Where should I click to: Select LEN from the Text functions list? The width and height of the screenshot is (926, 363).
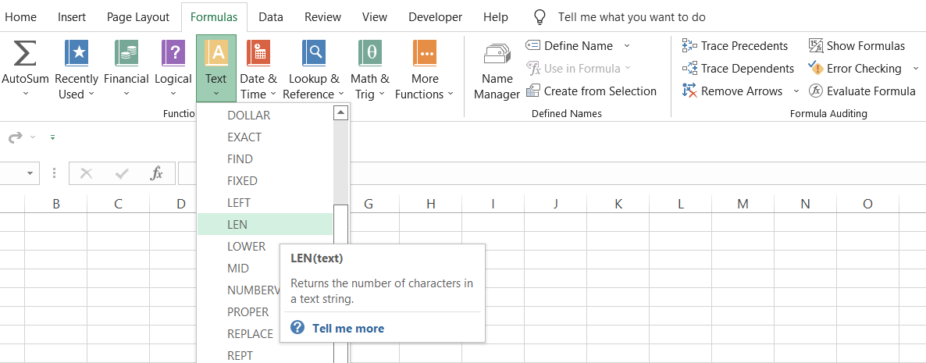coord(237,224)
